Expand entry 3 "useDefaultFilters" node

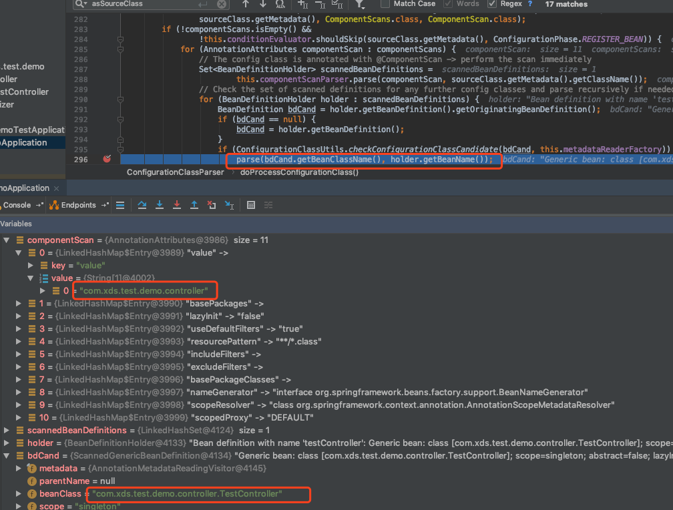click(19, 329)
